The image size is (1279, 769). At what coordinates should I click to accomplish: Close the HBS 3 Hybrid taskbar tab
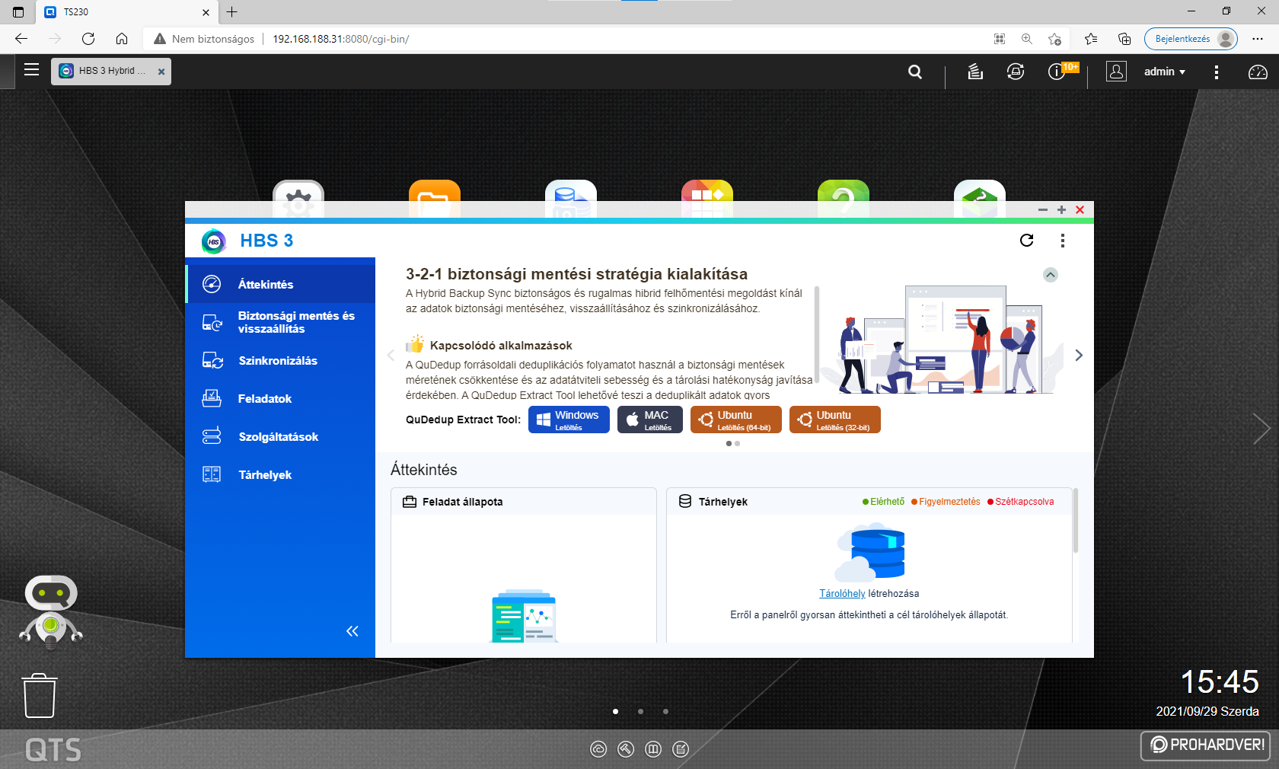pyautogui.click(x=161, y=72)
